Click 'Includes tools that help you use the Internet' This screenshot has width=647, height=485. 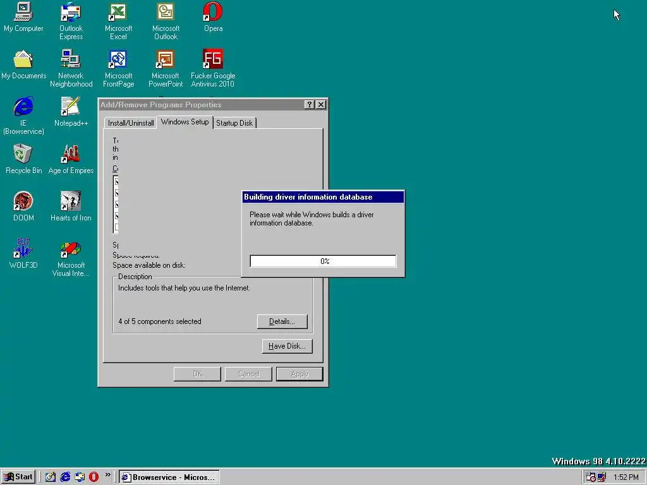coord(184,288)
